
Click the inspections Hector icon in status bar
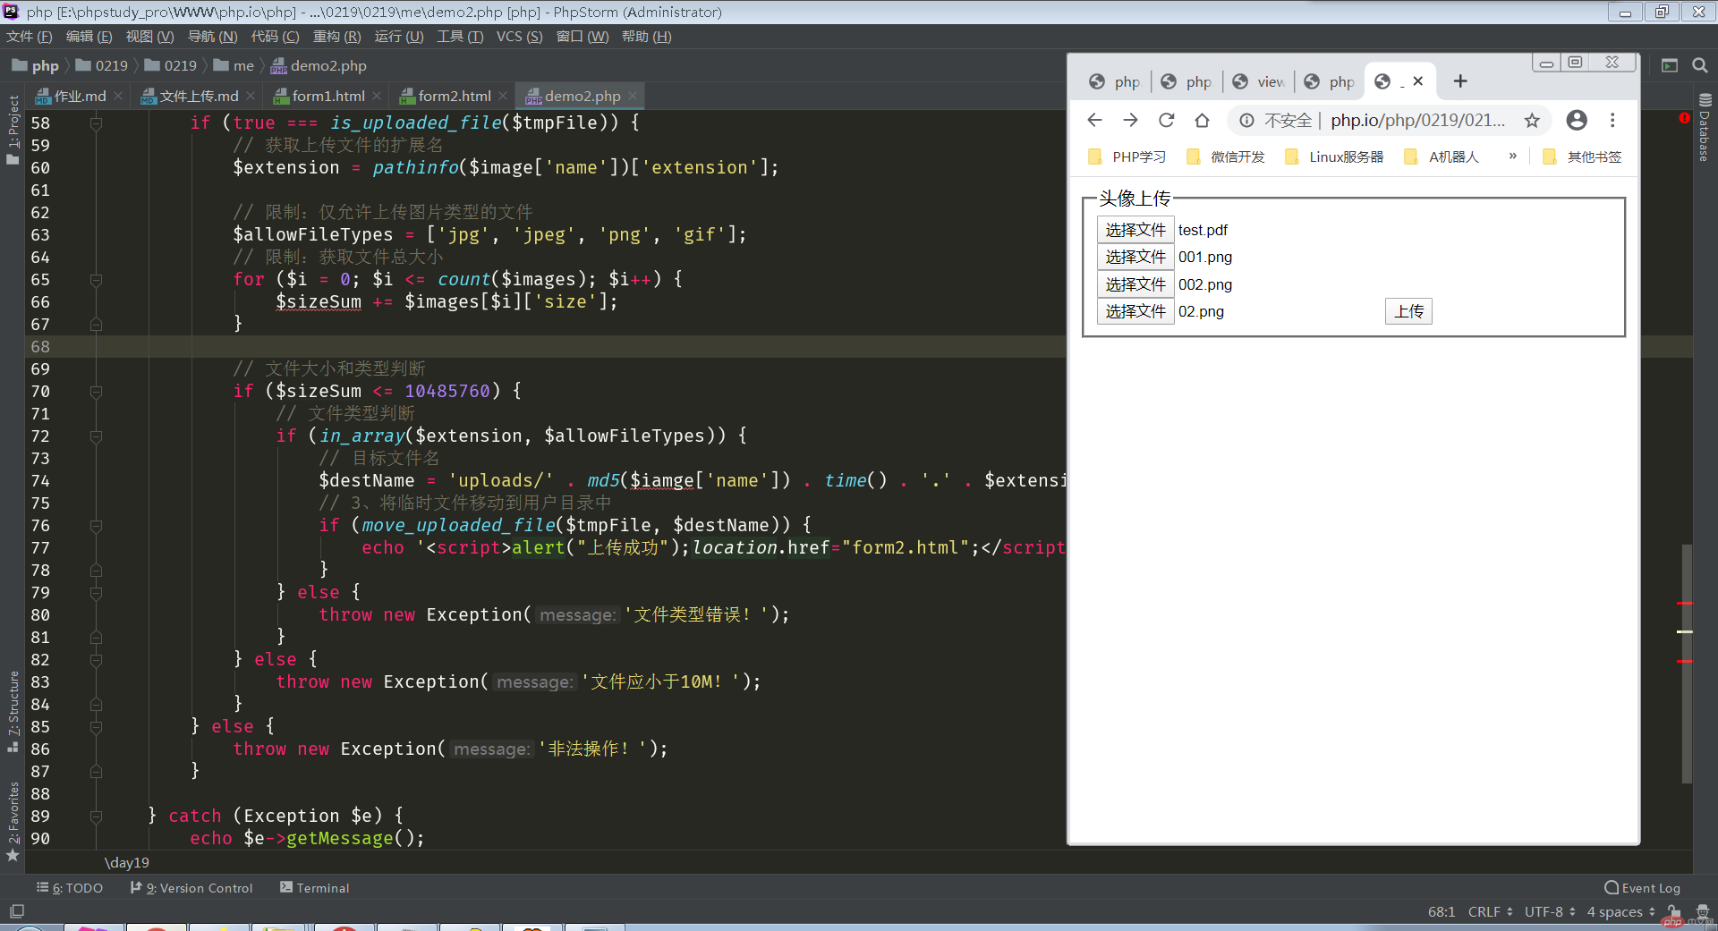click(1702, 911)
